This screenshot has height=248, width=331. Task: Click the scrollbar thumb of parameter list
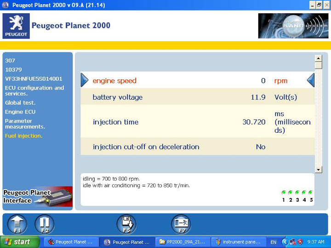(318, 65)
